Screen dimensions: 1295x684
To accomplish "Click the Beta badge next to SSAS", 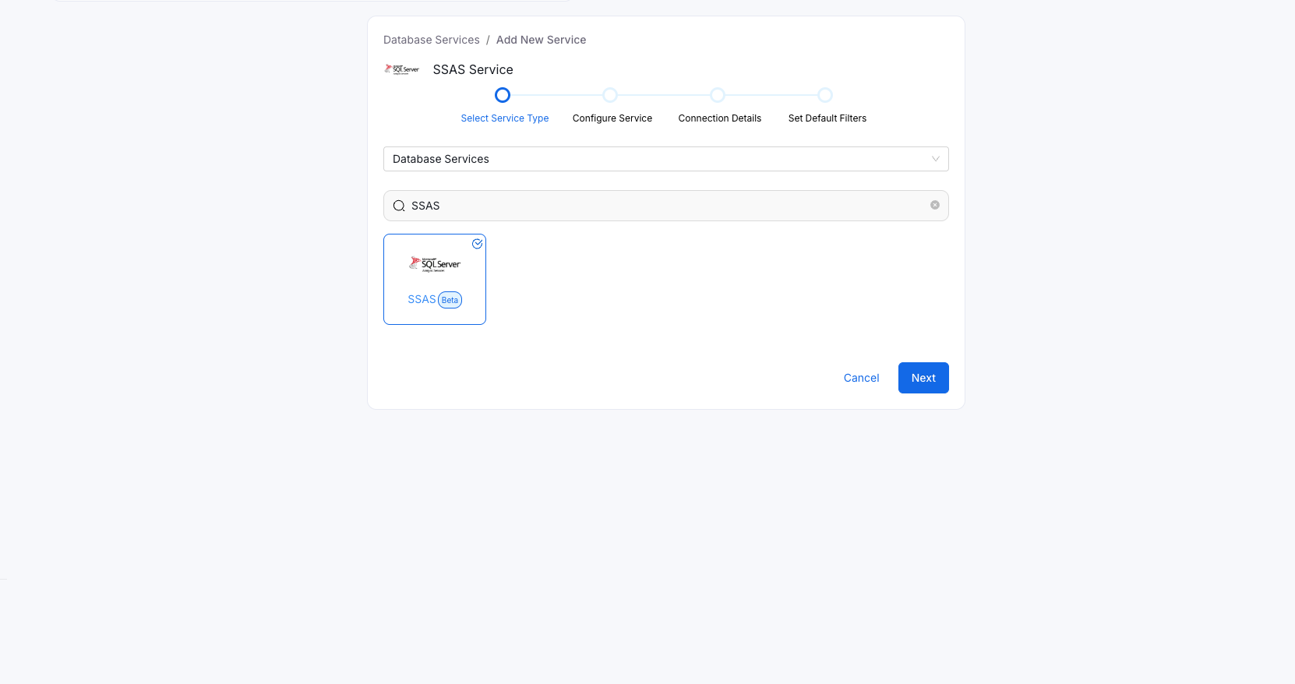I will pyautogui.click(x=450, y=299).
